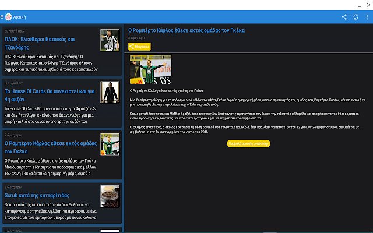Click the app logo next to Αρχική
This screenshot has width=373, height=233.
[x=8, y=17]
